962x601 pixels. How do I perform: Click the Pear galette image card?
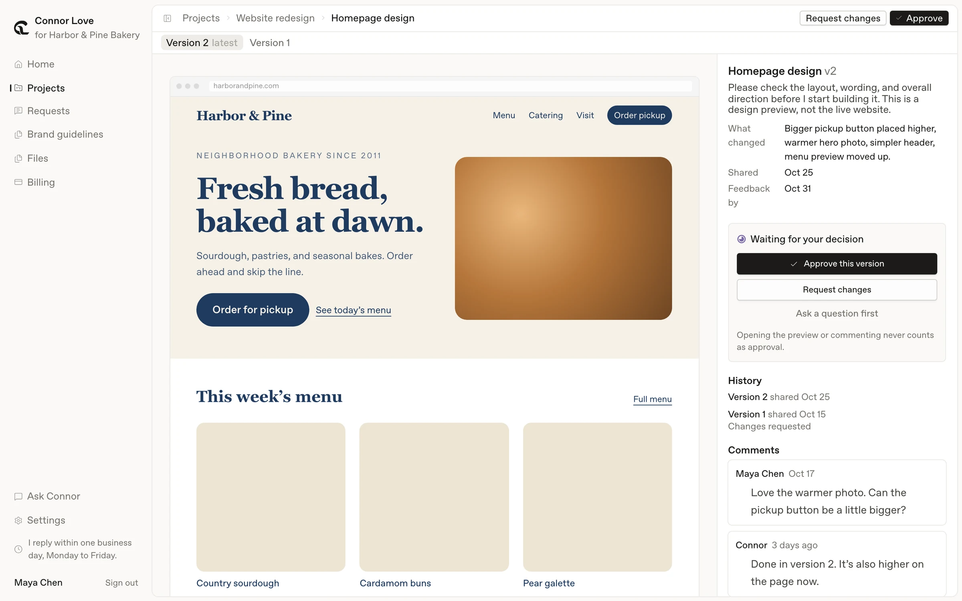pos(597,497)
